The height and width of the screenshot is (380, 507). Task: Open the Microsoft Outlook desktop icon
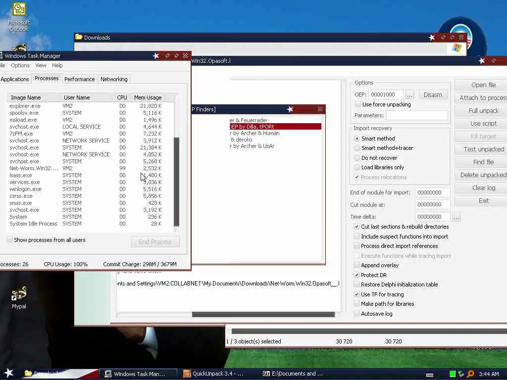pyautogui.click(x=19, y=17)
